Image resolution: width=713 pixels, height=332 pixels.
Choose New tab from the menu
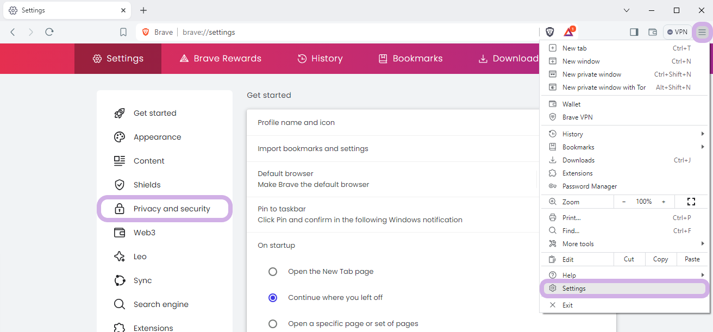point(624,48)
